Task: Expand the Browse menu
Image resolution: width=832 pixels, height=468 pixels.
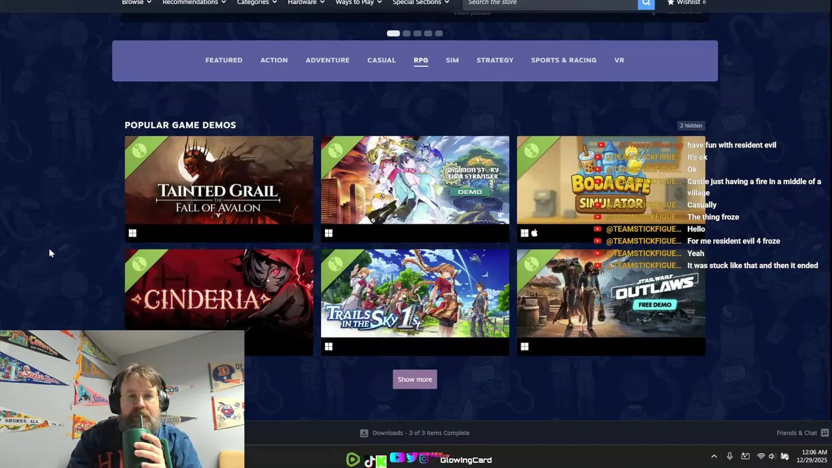Action: click(136, 3)
